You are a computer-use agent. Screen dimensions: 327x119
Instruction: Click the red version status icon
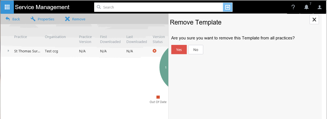pos(155,51)
